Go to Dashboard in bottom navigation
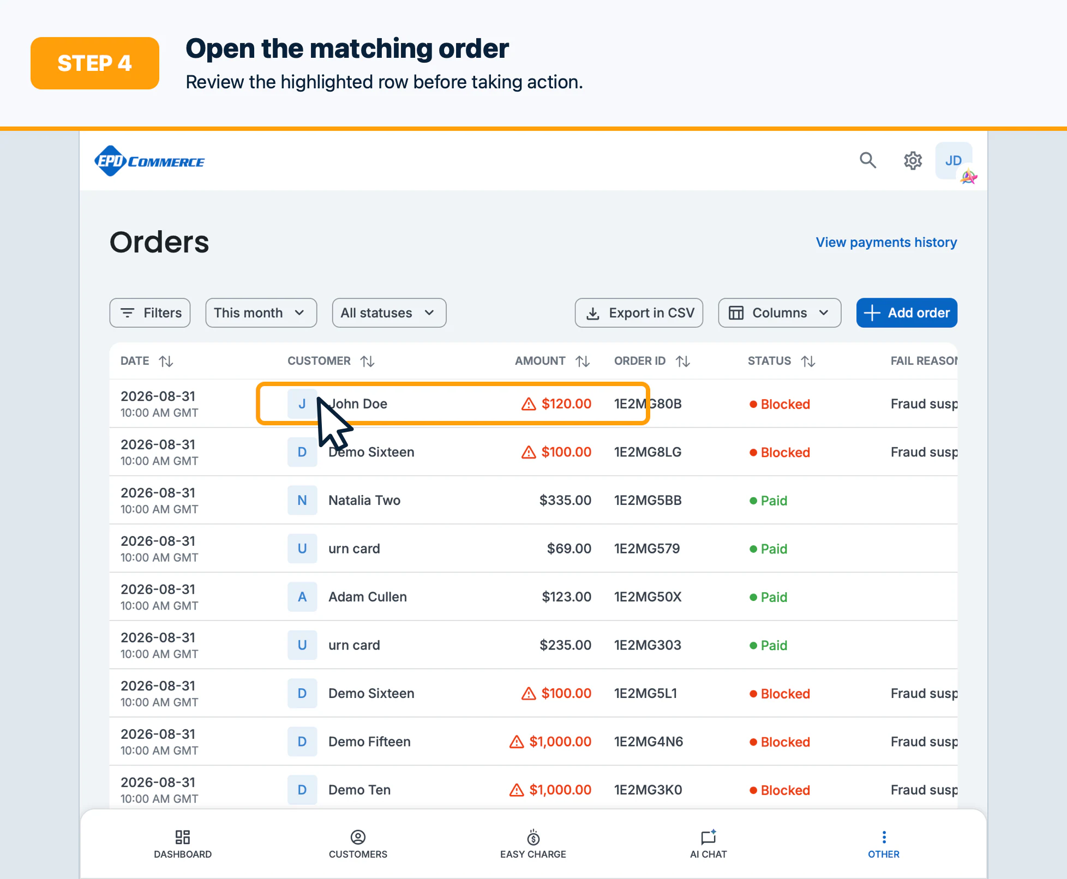The width and height of the screenshot is (1067, 879). pyautogui.click(x=183, y=845)
